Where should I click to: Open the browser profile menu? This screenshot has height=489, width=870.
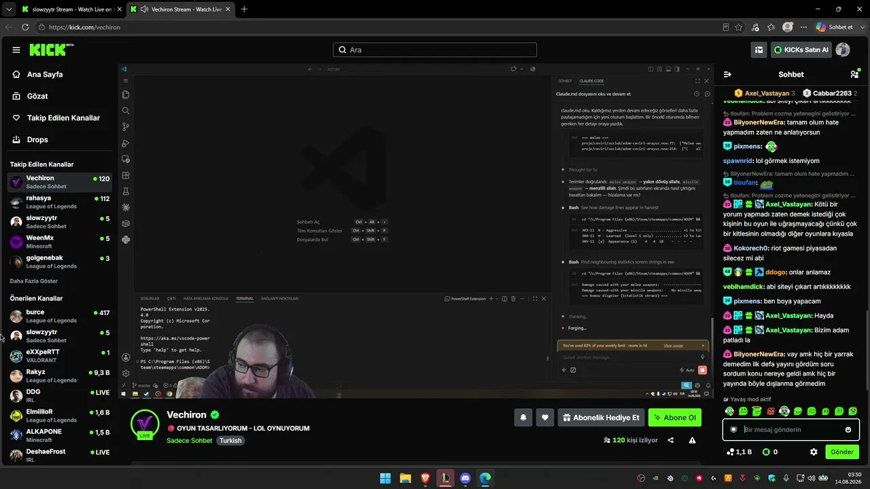[x=788, y=27]
